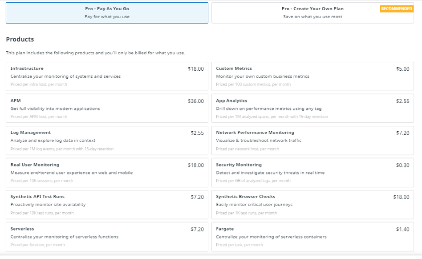422x259 pixels.
Task: Select the Synthetic API Test Runs card
Action: click(107, 204)
